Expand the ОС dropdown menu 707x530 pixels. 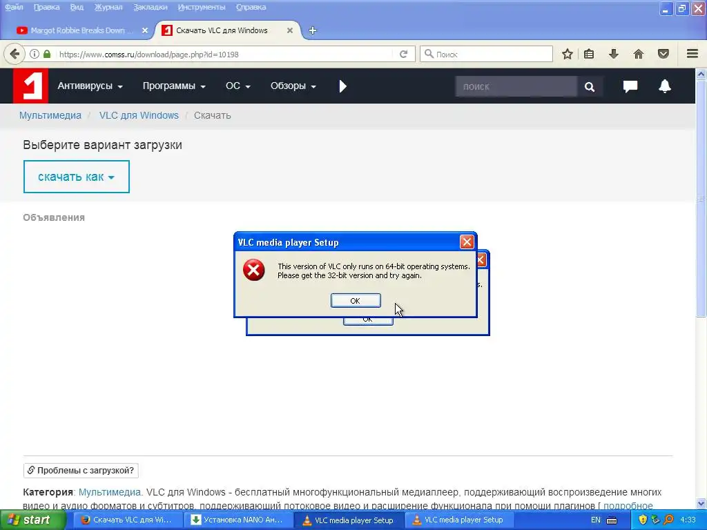pos(238,86)
